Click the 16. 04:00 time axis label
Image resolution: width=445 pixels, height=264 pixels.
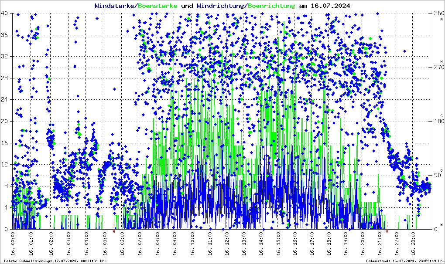click(86, 244)
